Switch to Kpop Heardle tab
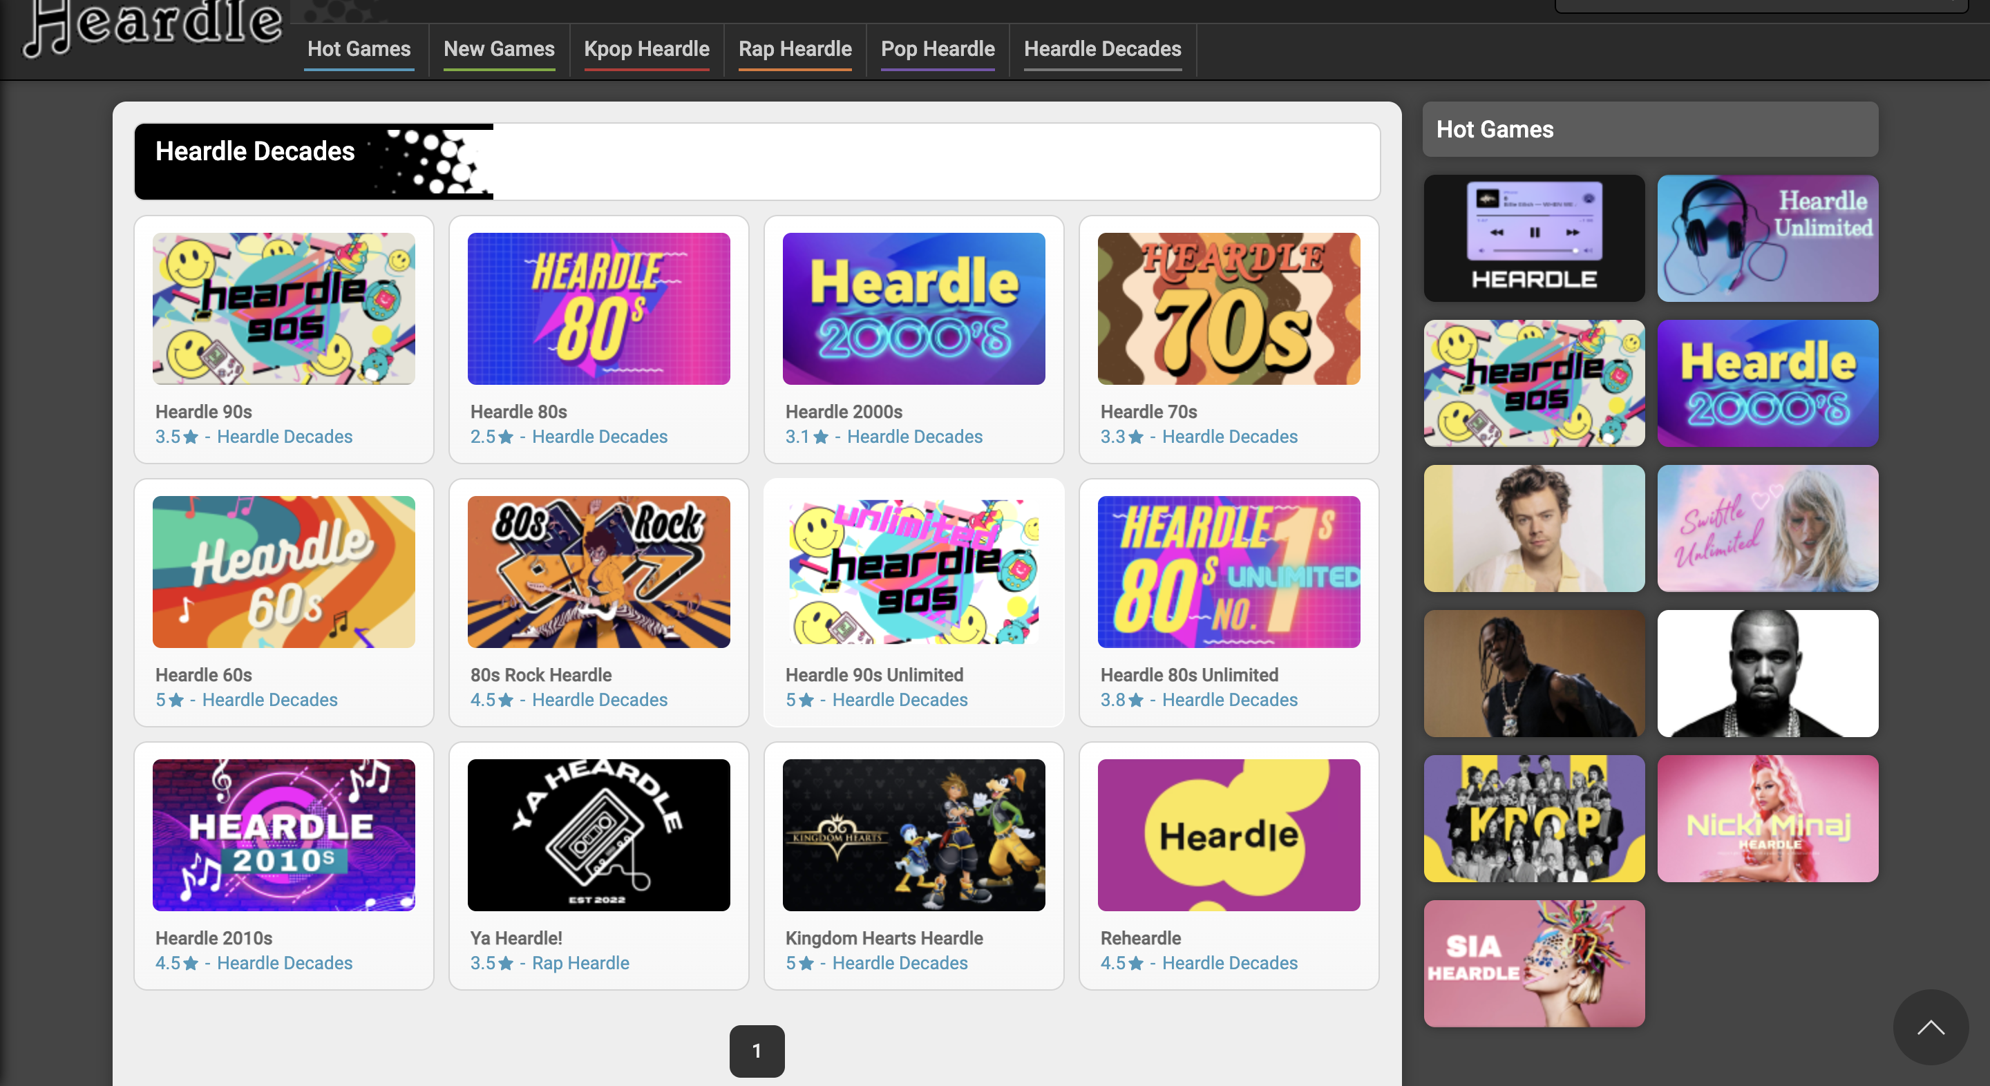 point(647,50)
